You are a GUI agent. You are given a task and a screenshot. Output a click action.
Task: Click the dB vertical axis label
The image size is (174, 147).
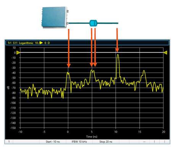pyautogui.click(x=8, y=88)
